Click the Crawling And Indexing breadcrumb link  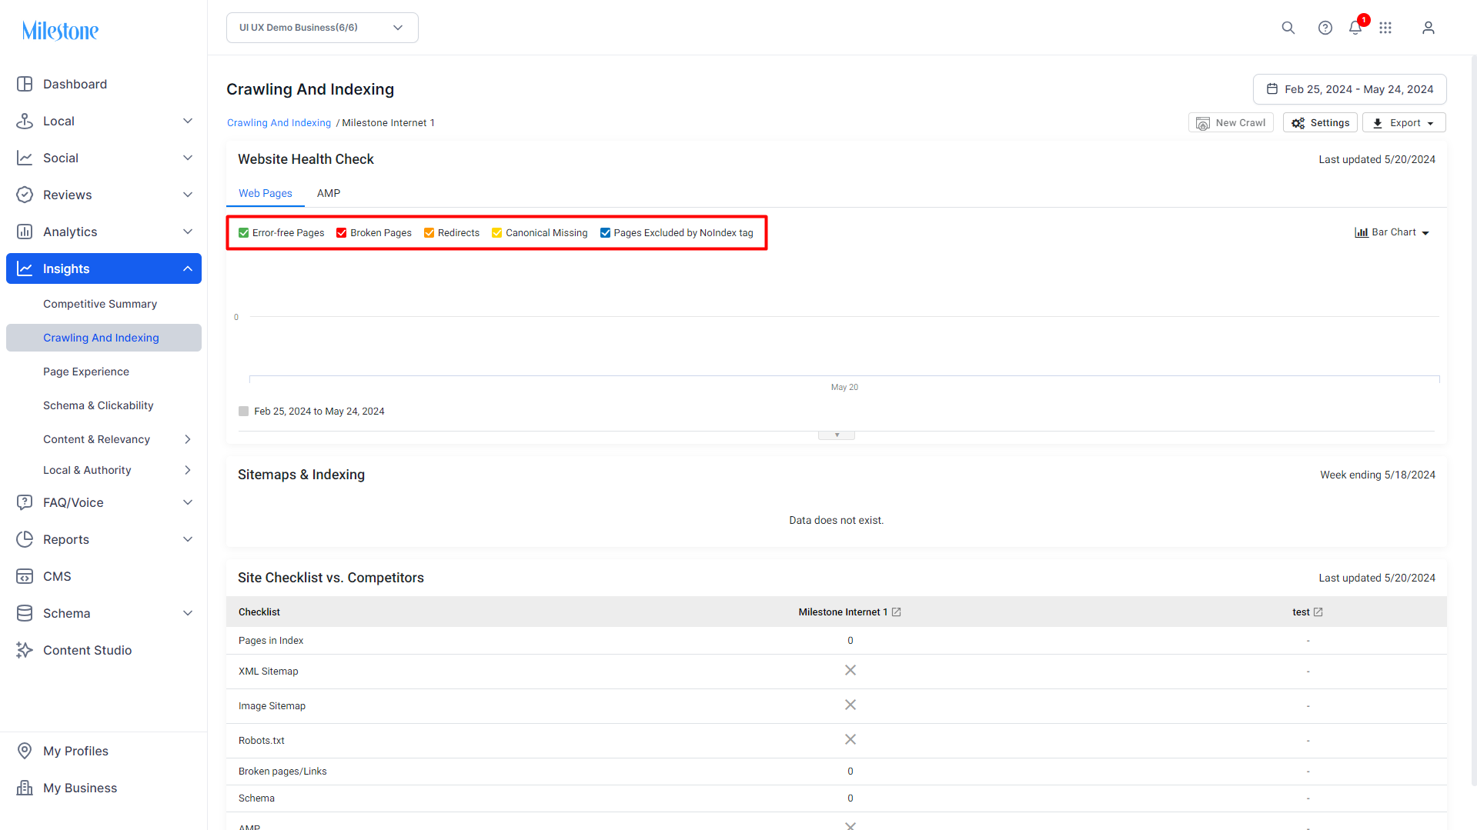tap(279, 123)
